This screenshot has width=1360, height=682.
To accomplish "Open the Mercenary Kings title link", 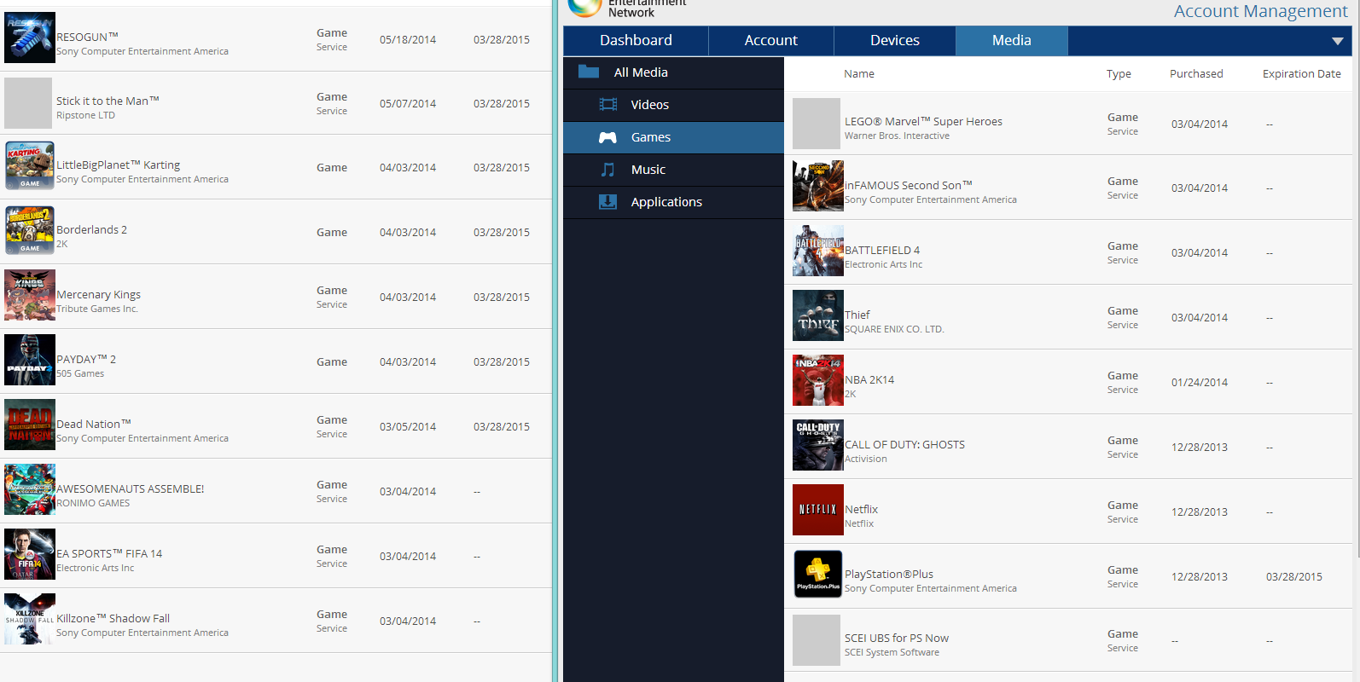I will click(98, 294).
